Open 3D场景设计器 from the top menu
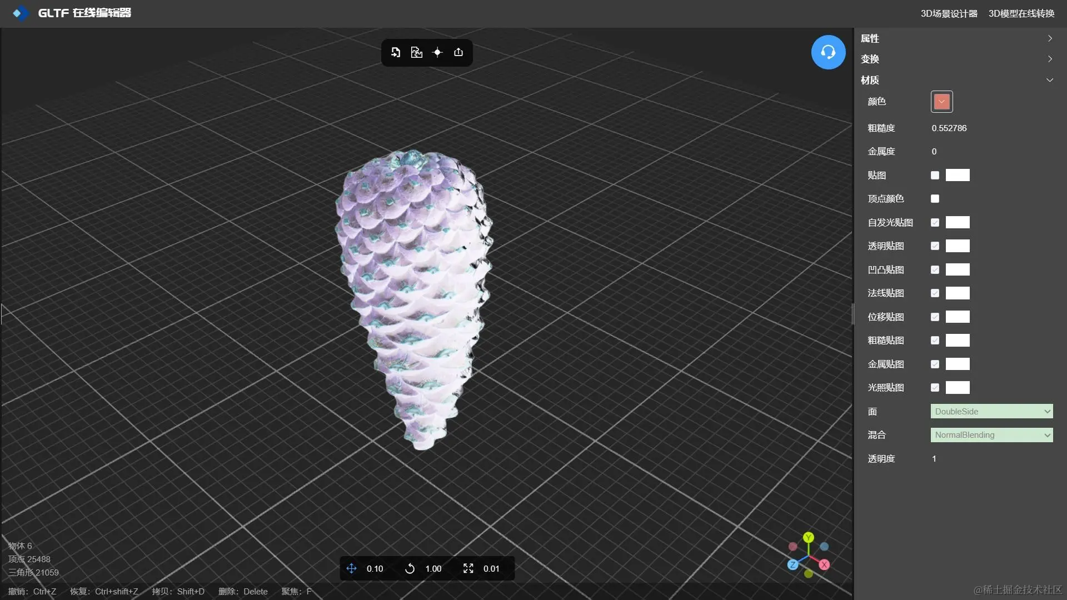This screenshot has width=1067, height=600. pyautogui.click(x=949, y=13)
